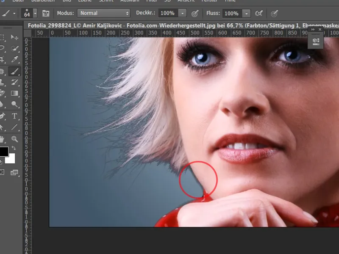339x254 pixels.
Task: Click the Fluss 100% input field
Action: click(x=232, y=14)
